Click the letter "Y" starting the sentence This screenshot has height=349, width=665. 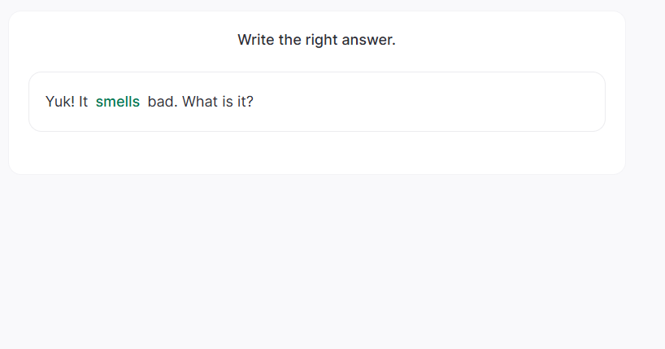50,102
